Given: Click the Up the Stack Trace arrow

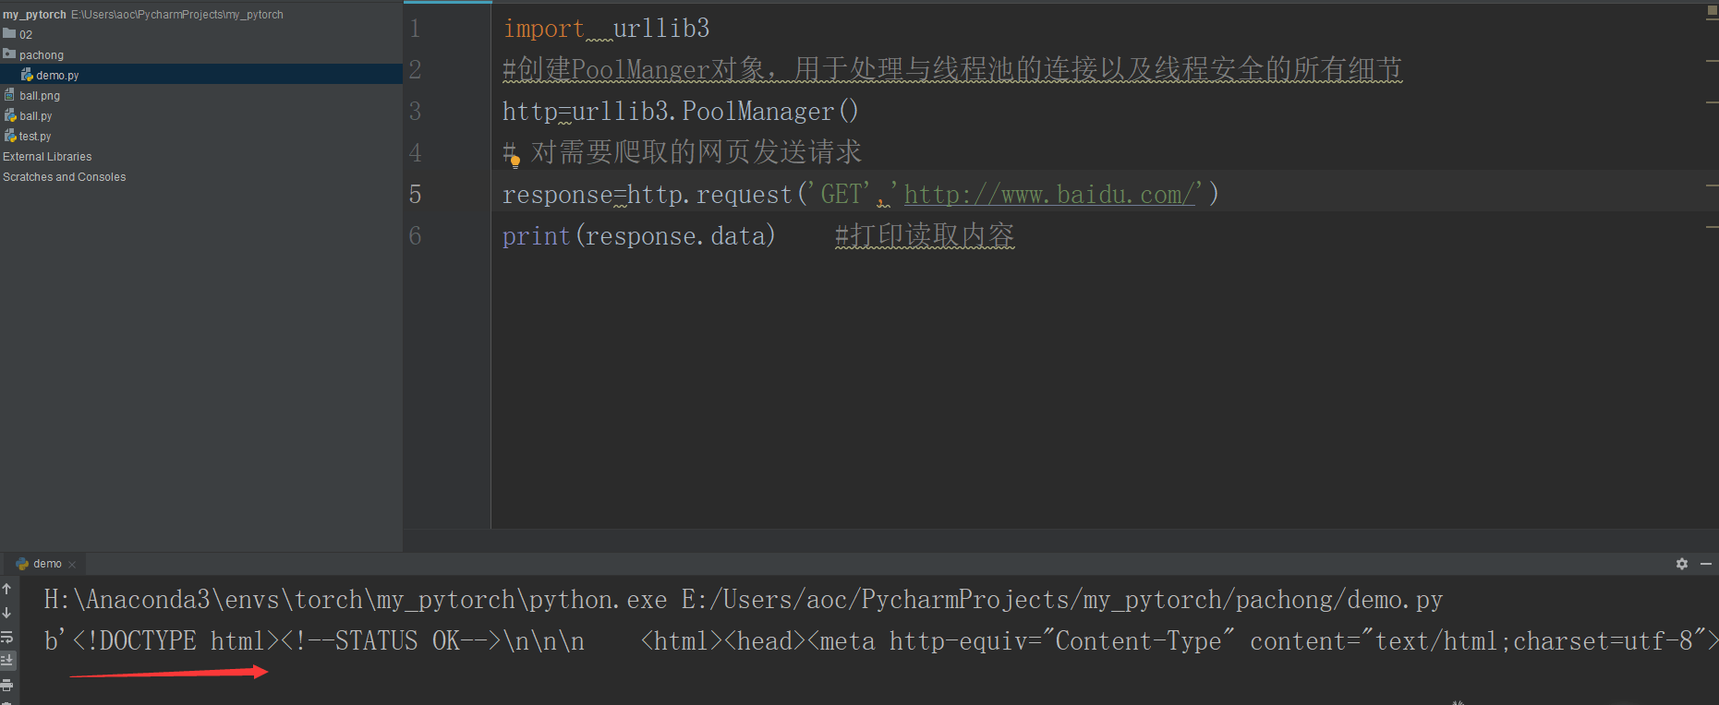Looking at the screenshot, I should [x=7, y=589].
